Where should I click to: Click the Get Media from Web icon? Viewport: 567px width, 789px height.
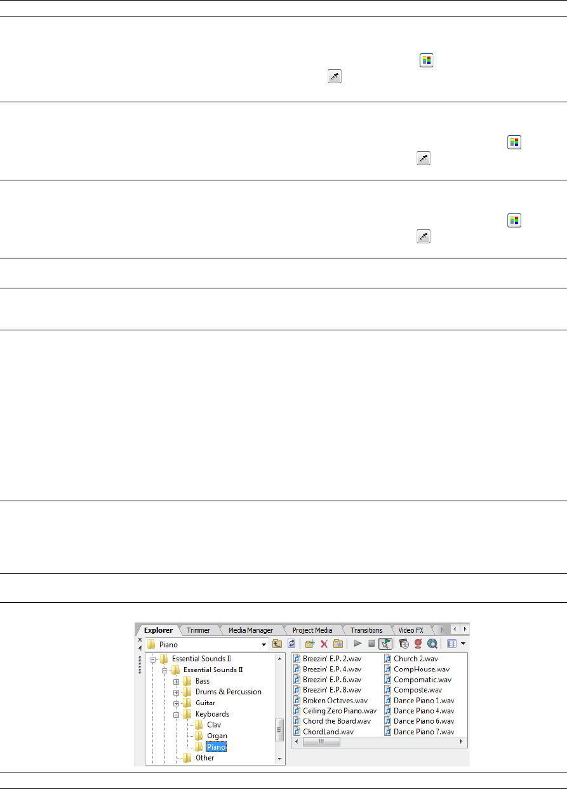pos(404,644)
